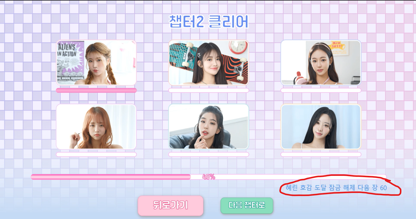
Task: Select the portrait of the character with the pink headband
Action: click(321, 63)
